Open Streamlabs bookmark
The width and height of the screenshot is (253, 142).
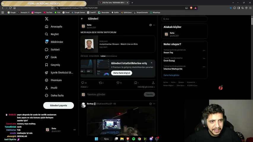point(104,12)
